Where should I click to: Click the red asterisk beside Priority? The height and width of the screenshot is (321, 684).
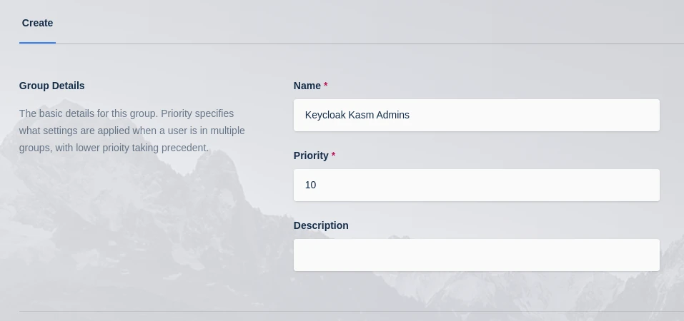[x=333, y=156]
